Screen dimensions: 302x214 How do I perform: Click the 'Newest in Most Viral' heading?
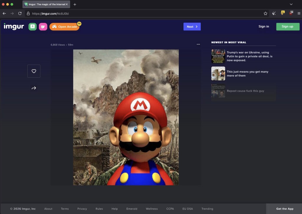pos(229,43)
